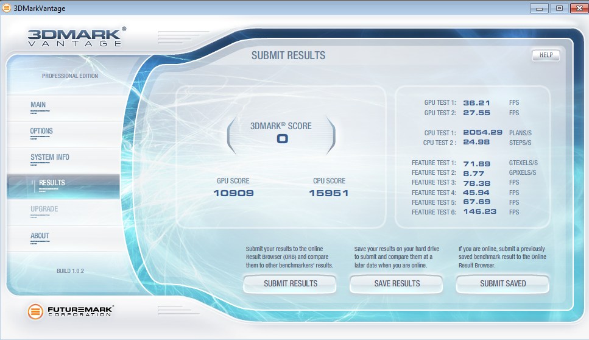Maximize the 3DMarkVantage window
Viewport: 589px width, 340px height.
pyautogui.click(x=559, y=9)
